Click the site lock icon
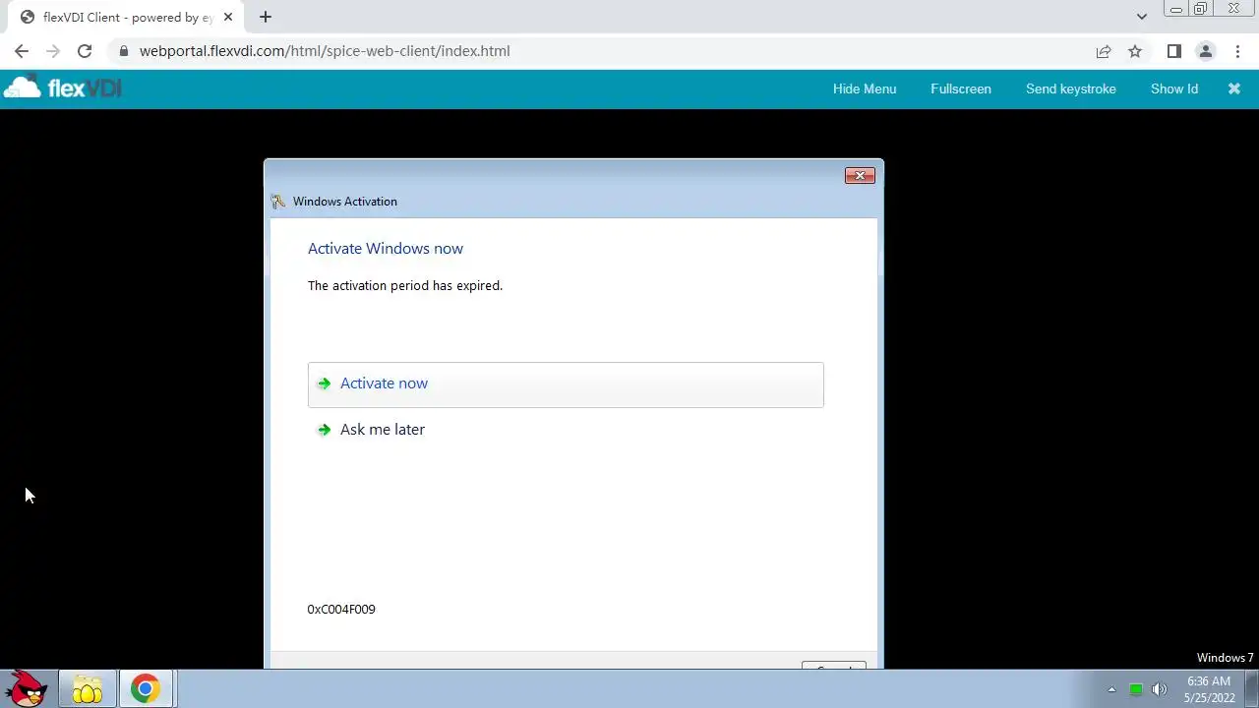The image size is (1259, 708). pos(123,51)
